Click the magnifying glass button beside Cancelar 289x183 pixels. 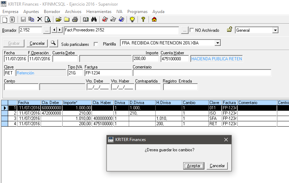53,43
